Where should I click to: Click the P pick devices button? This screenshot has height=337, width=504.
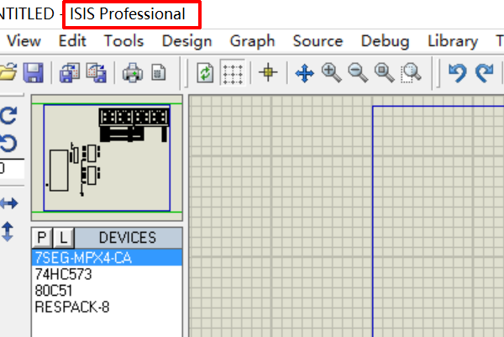pyautogui.click(x=42, y=238)
